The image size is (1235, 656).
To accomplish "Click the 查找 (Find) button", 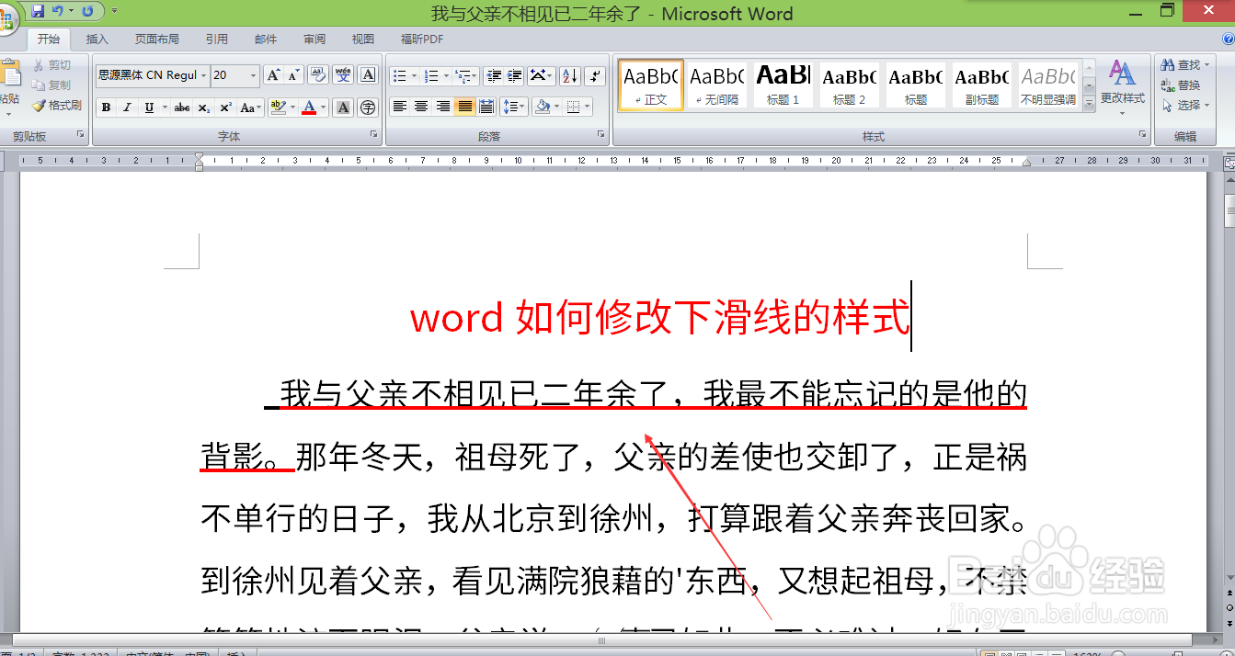I will [x=1185, y=65].
